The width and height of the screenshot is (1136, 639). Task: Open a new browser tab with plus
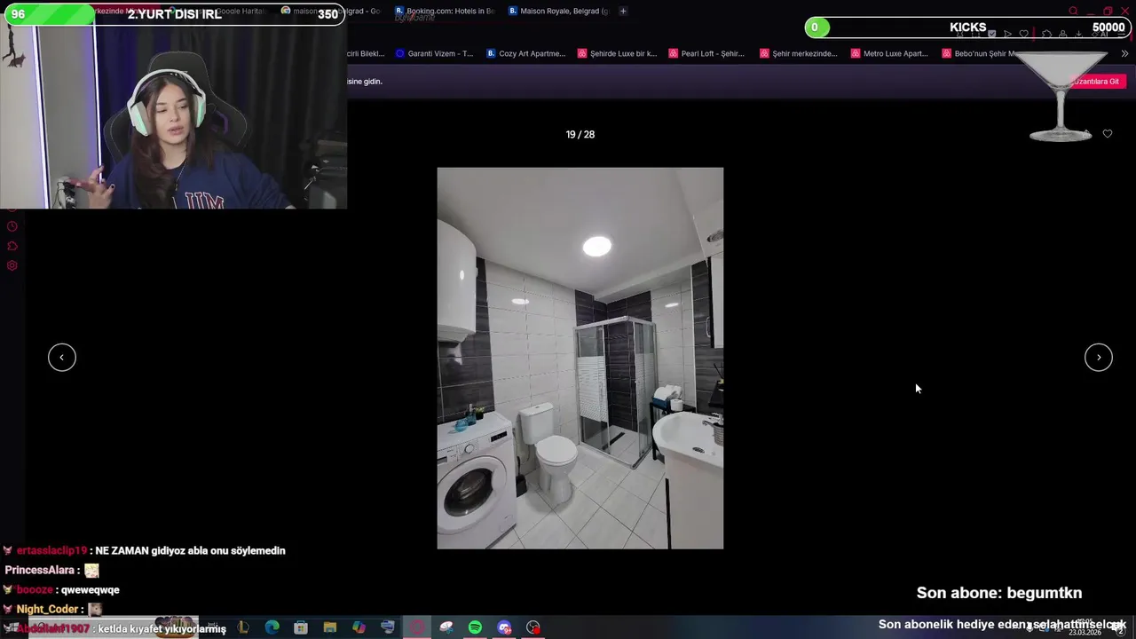623,11
